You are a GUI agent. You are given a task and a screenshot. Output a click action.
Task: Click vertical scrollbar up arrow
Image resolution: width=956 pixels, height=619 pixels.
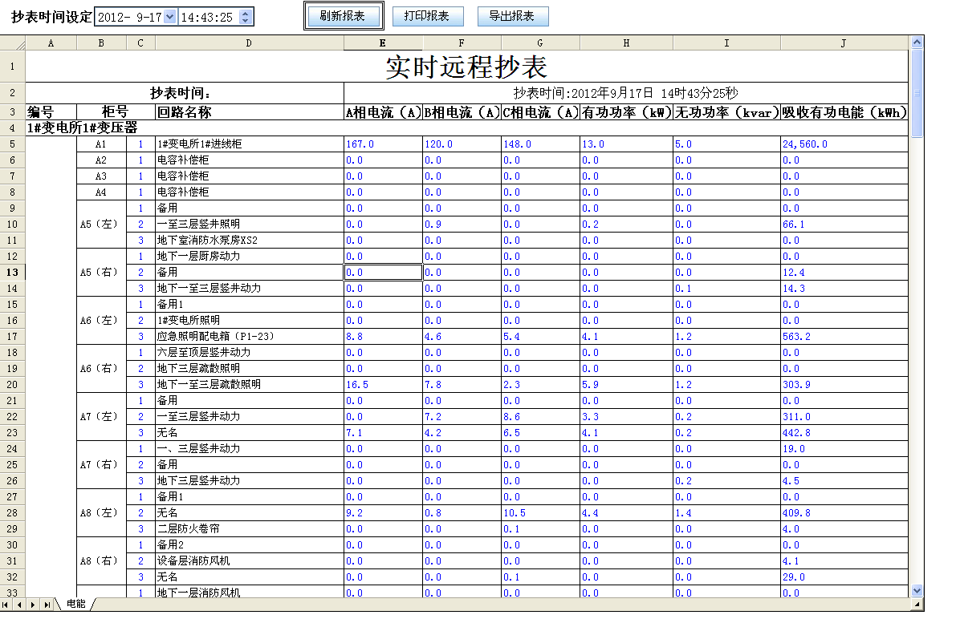(917, 42)
